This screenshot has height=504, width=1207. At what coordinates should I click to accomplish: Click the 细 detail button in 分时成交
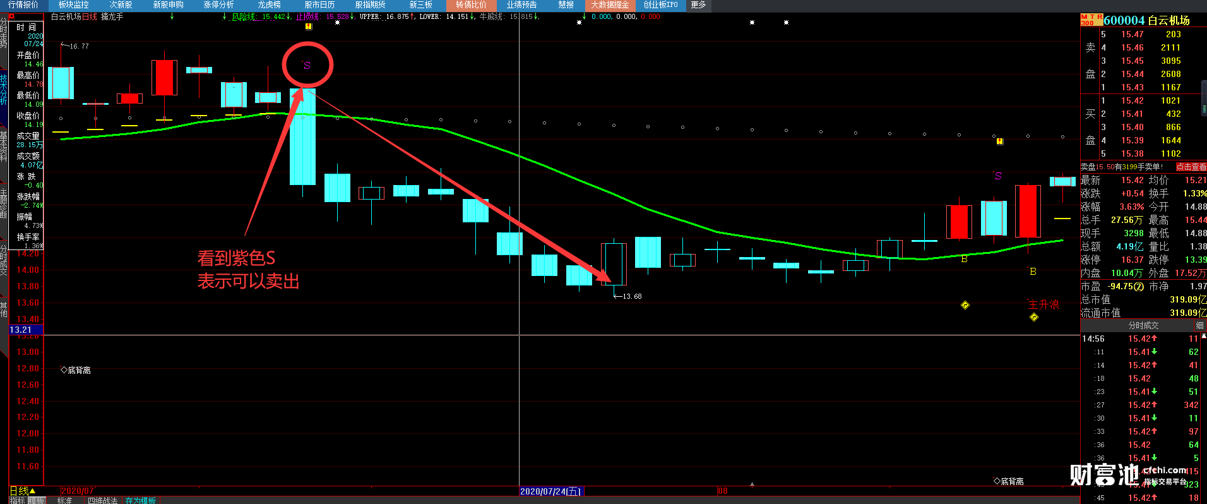pyautogui.click(x=1199, y=326)
